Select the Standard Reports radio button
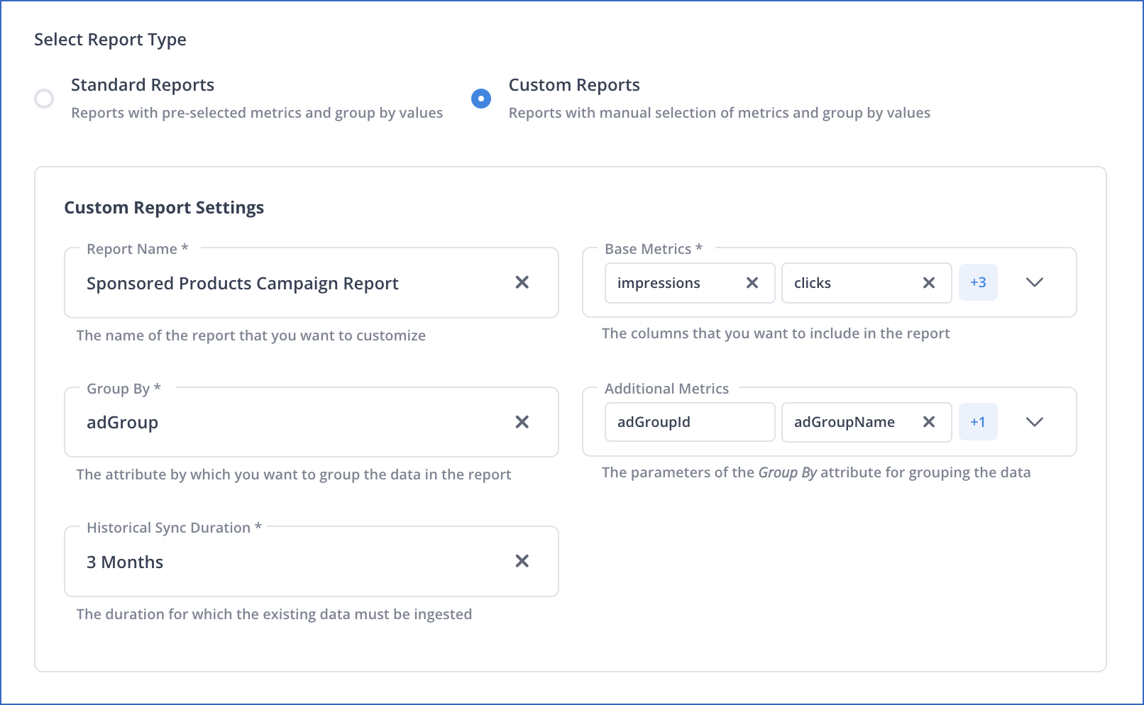The width and height of the screenshot is (1144, 705). click(x=44, y=99)
